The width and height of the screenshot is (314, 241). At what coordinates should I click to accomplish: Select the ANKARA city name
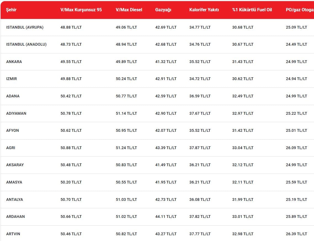(14, 62)
